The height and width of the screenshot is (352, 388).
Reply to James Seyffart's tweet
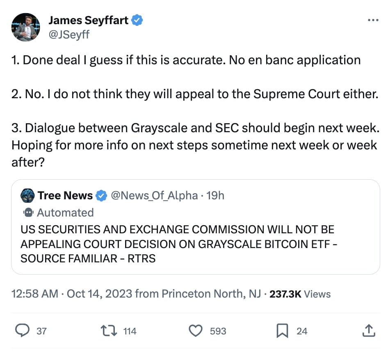click(23, 331)
